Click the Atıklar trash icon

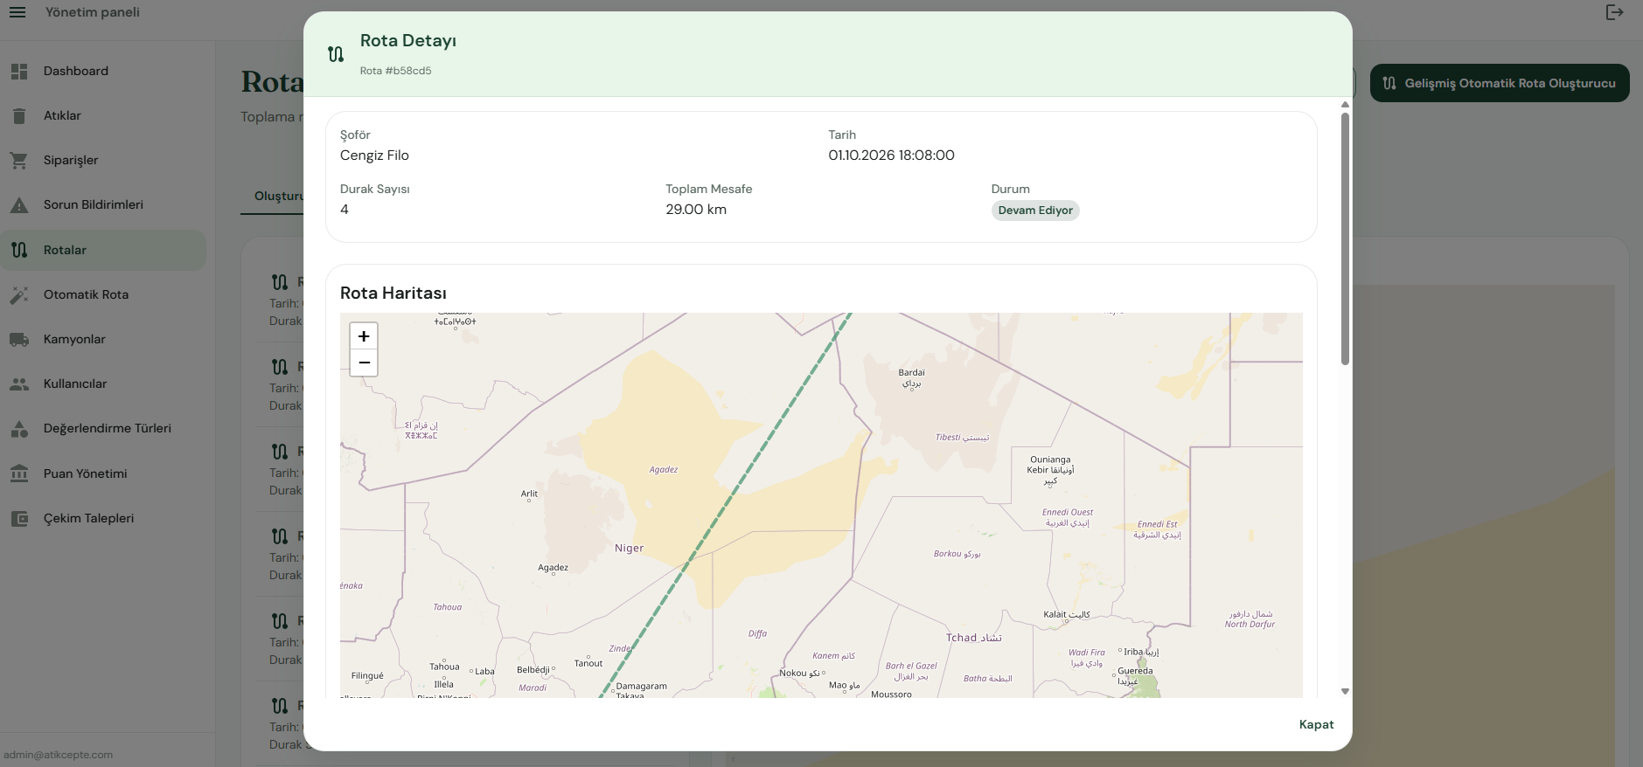[19, 116]
